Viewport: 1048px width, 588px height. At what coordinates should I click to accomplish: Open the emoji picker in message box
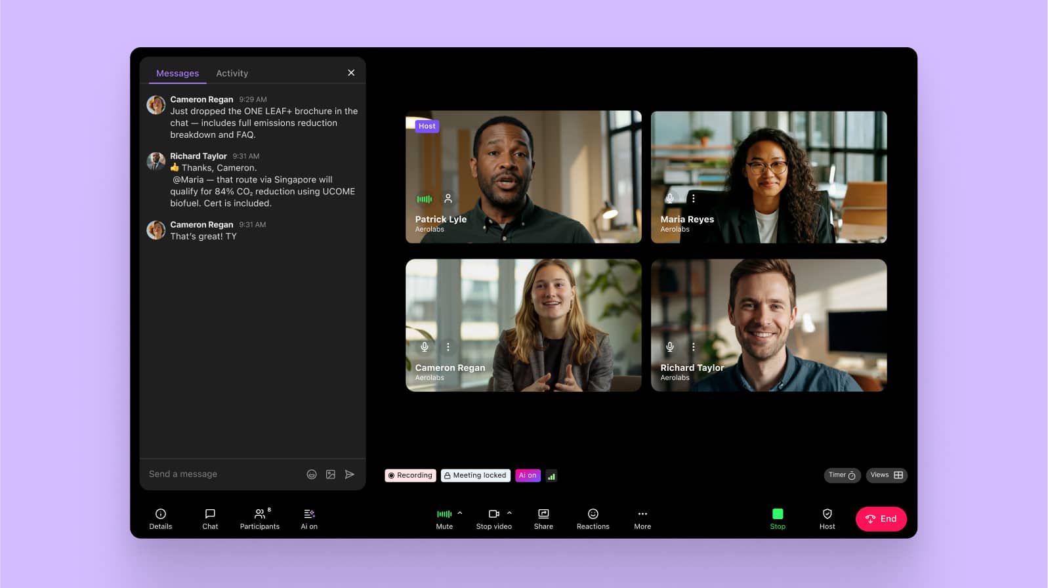pos(312,474)
